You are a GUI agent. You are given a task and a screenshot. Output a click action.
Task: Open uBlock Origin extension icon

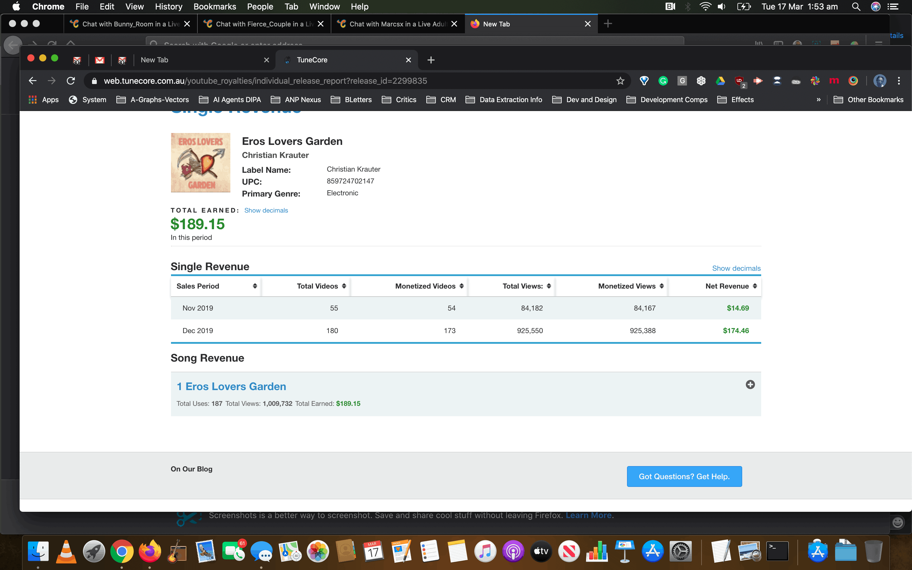(740, 81)
